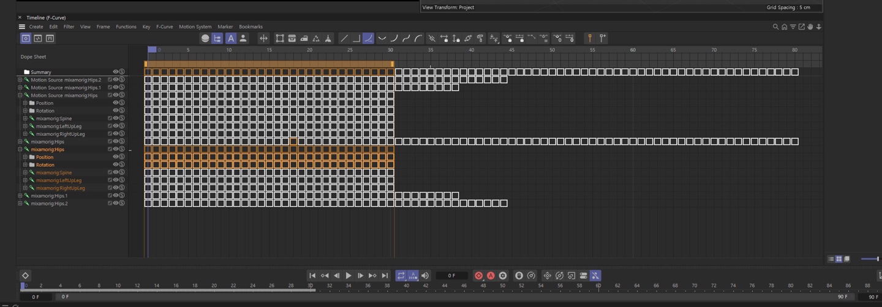Toggle eye for white mixamorig:Spine track

[115, 119]
